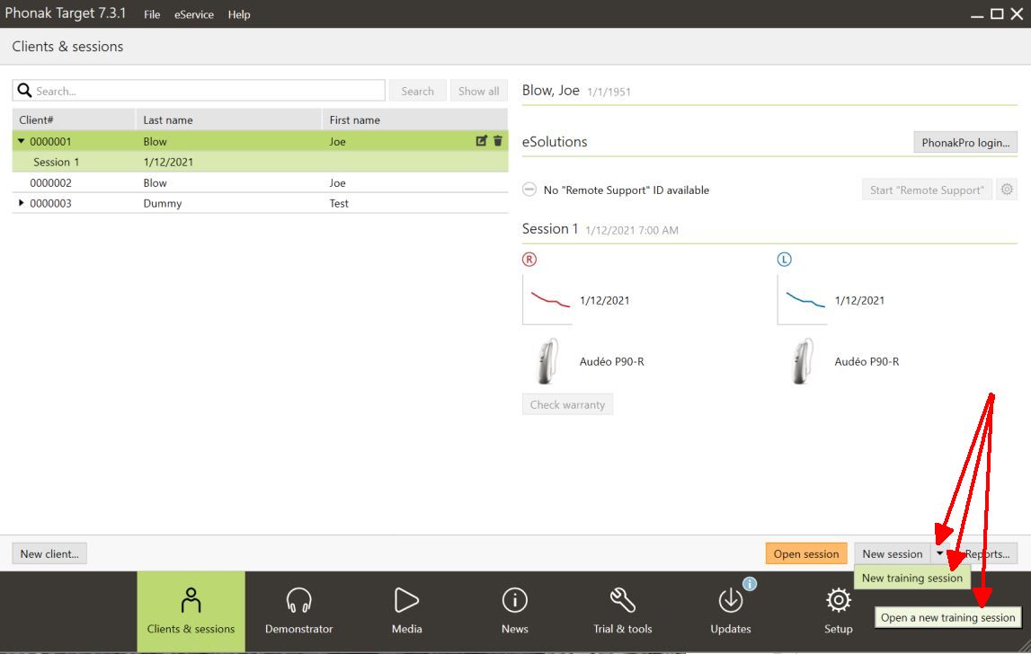The height and width of the screenshot is (654, 1031).
Task: Open the News info section
Action: click(515, 611)
